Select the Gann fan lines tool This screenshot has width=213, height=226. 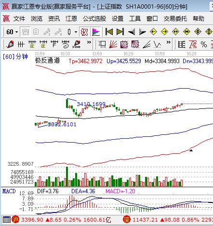(x=113, y=44)
